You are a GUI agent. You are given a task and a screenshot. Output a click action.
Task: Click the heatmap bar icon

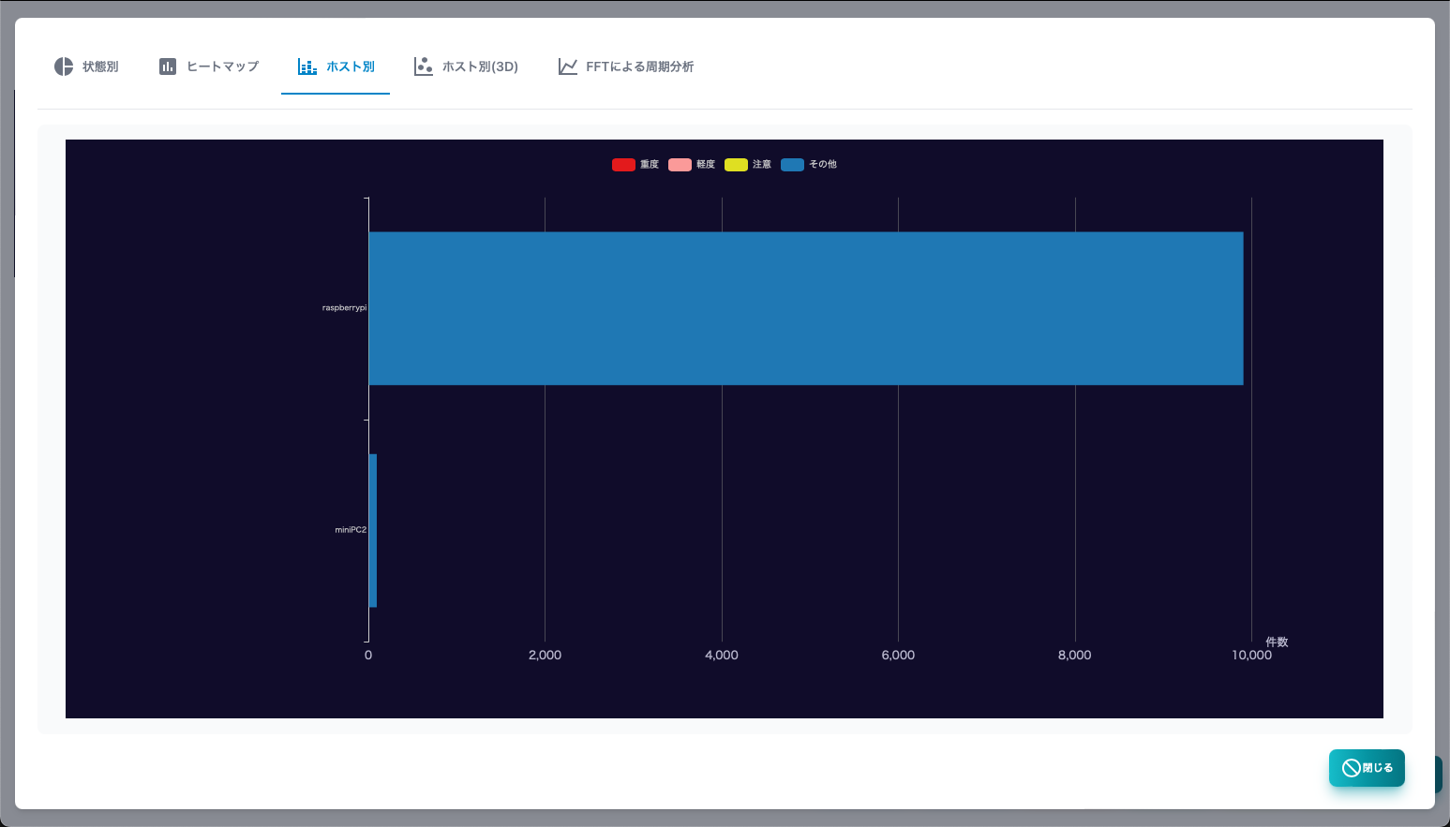point(168,66)
